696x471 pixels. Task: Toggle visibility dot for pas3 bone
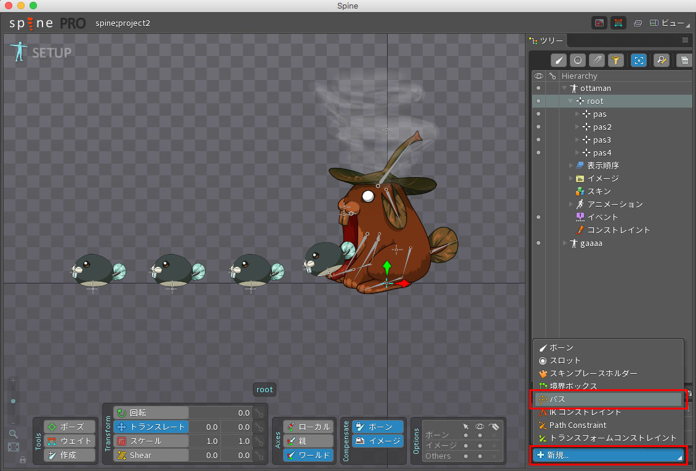[538, 140]
